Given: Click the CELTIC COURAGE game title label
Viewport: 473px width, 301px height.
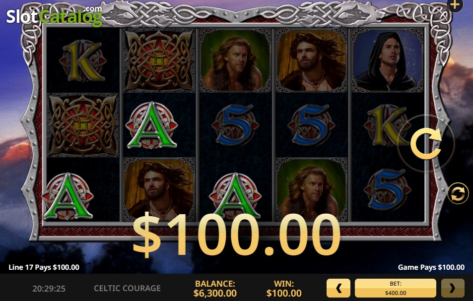Looking at the screenshot, I should (127, 288).
